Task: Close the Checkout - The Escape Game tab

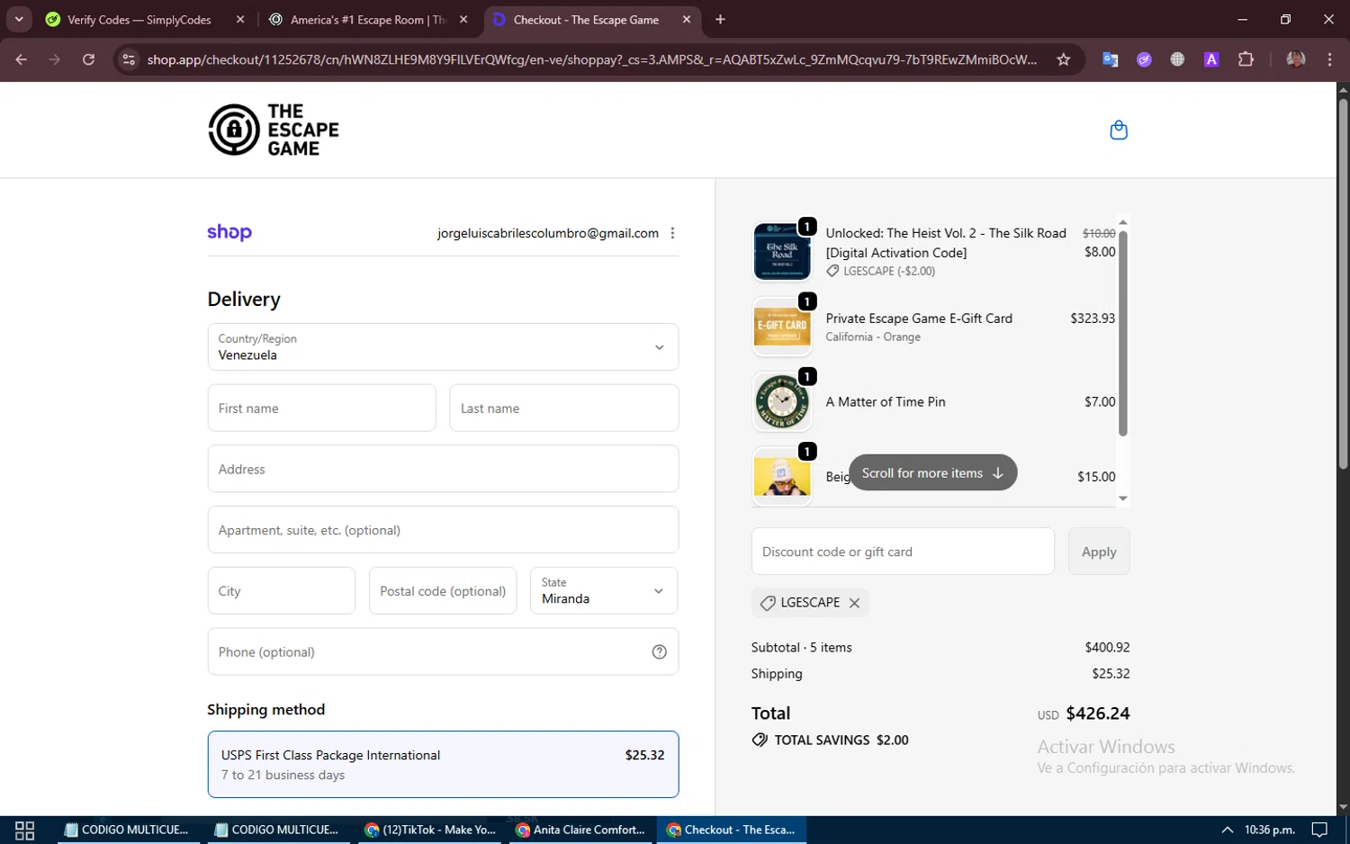Action: click(687, 20)
